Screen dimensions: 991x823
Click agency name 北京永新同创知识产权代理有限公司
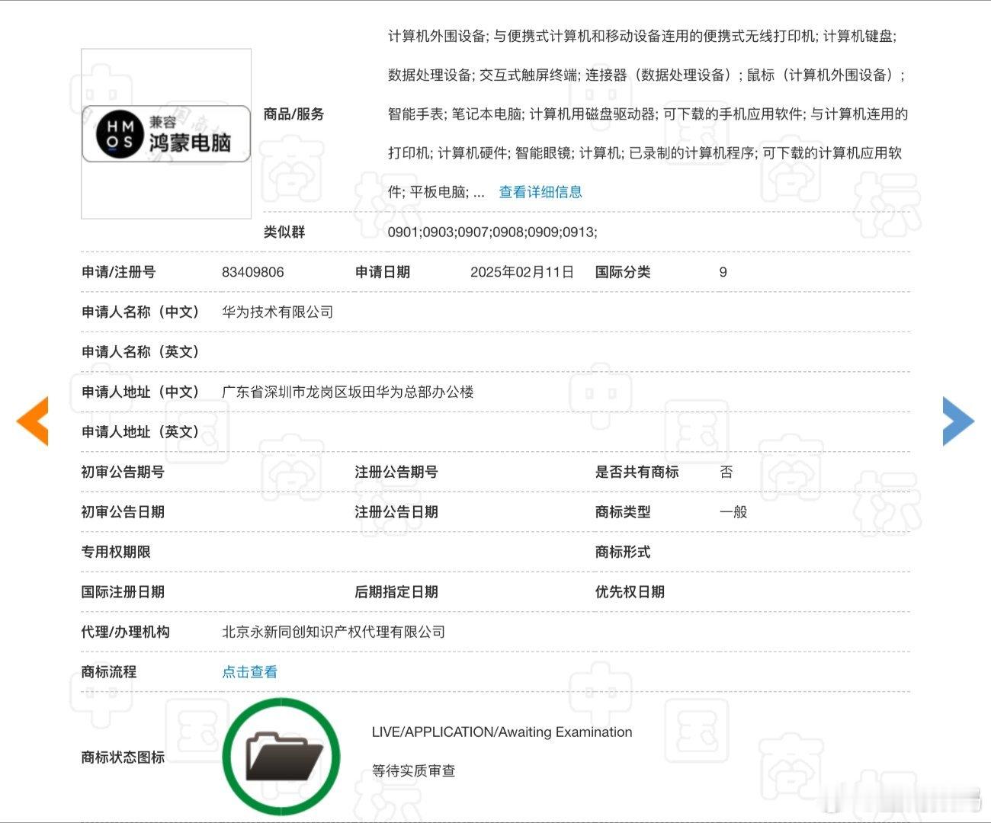333,632
